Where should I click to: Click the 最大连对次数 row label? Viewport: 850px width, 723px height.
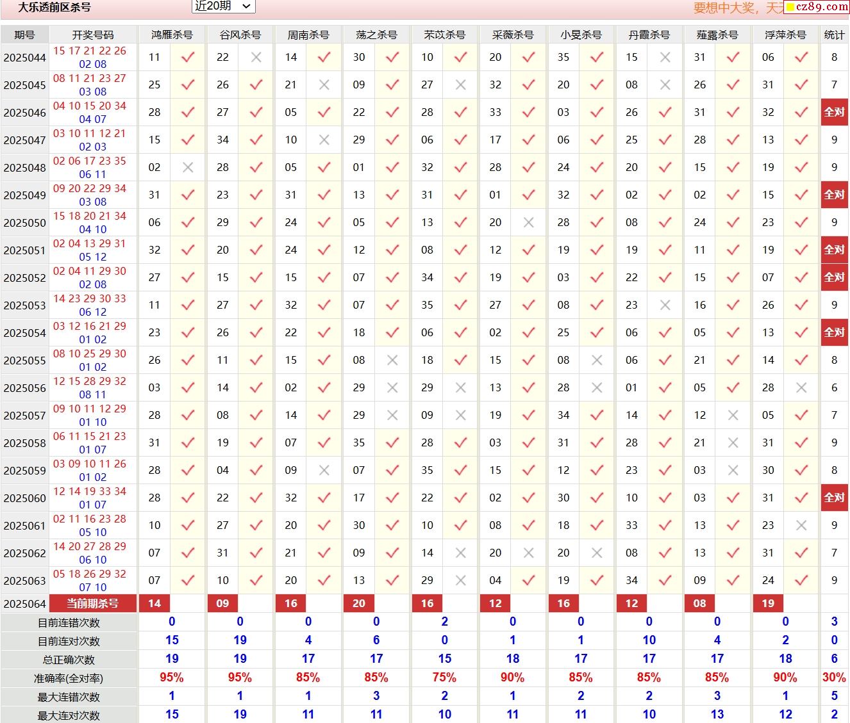tap(69, 715)
